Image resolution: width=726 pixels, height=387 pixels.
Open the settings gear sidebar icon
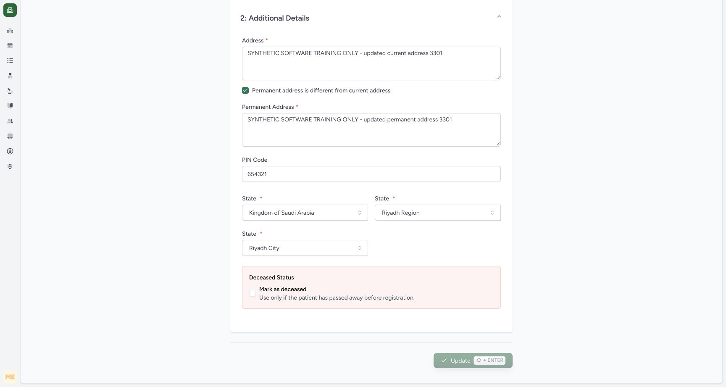point(10,166)
